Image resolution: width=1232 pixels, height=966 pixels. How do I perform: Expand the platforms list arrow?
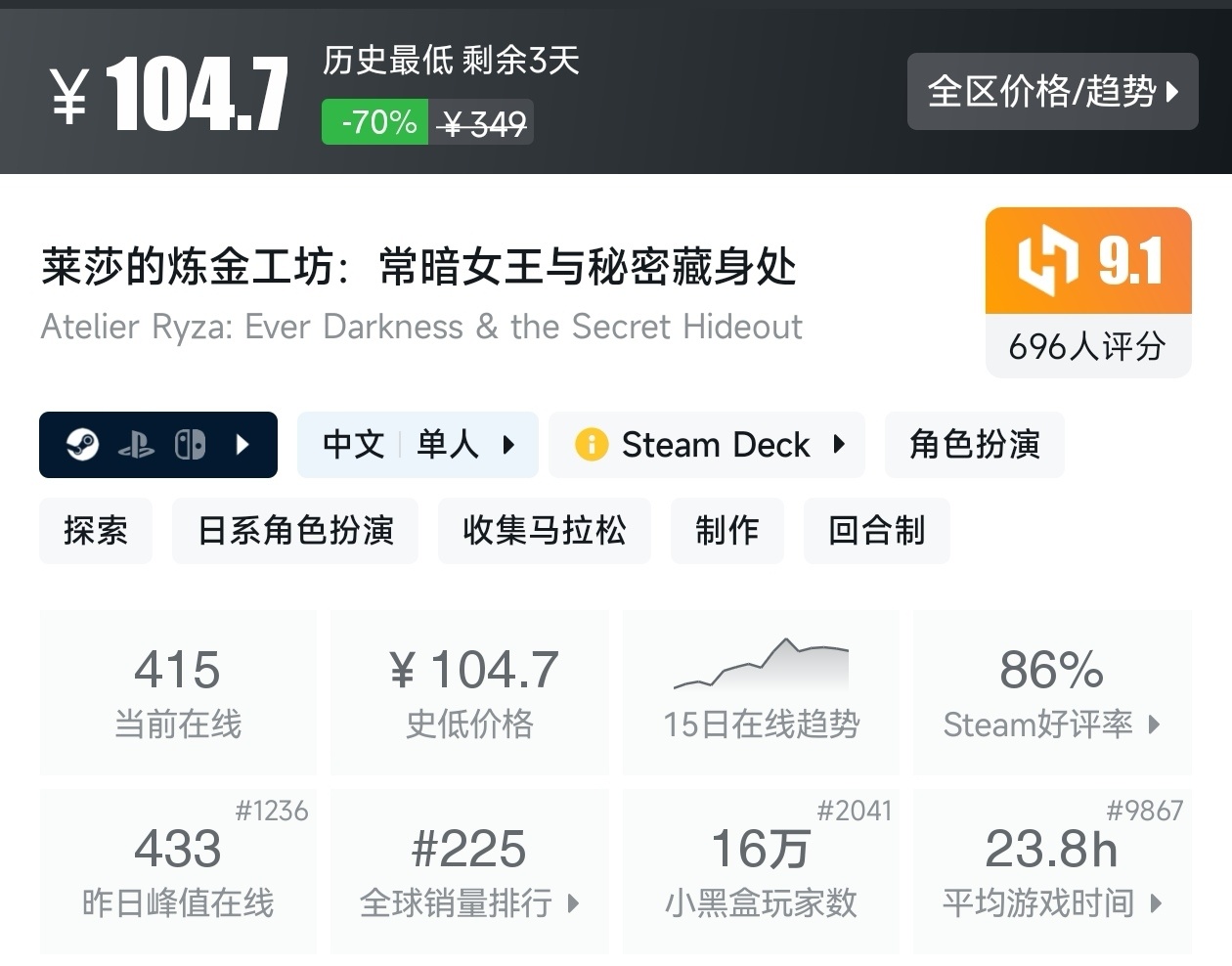(243, 445)
